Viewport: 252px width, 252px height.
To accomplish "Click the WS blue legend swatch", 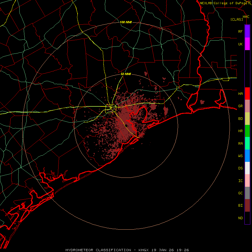I will tap(247, 156).
